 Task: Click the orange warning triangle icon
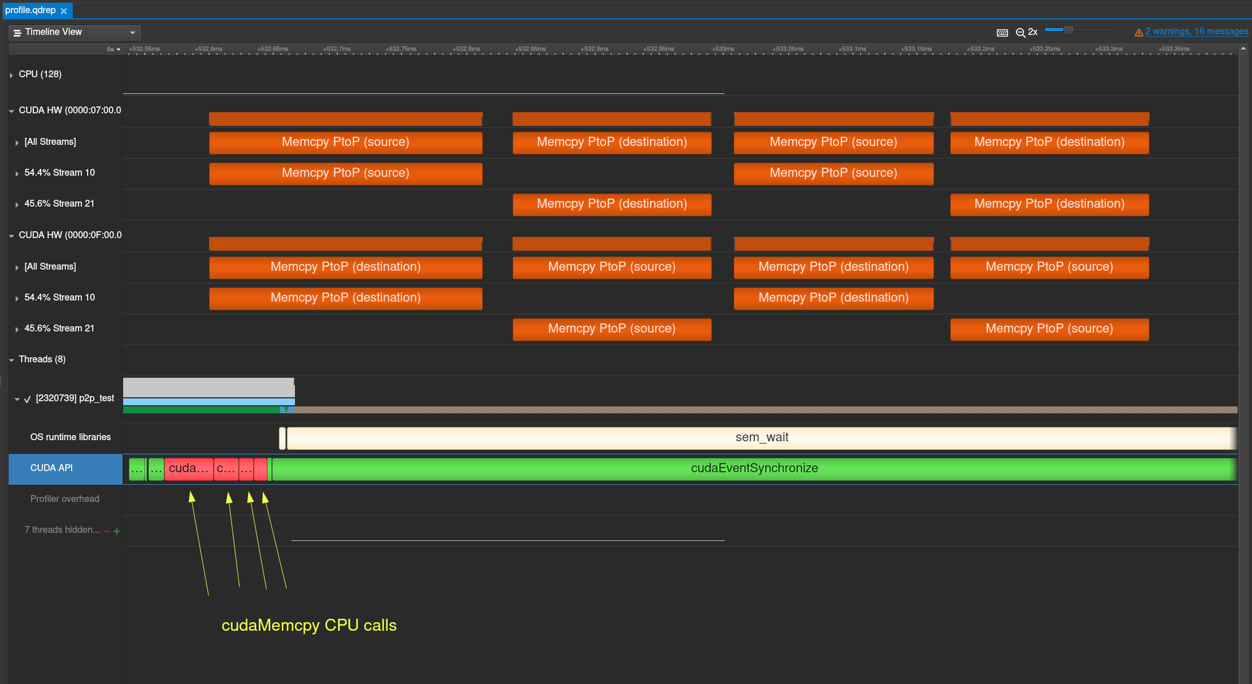pos(1139,33)
